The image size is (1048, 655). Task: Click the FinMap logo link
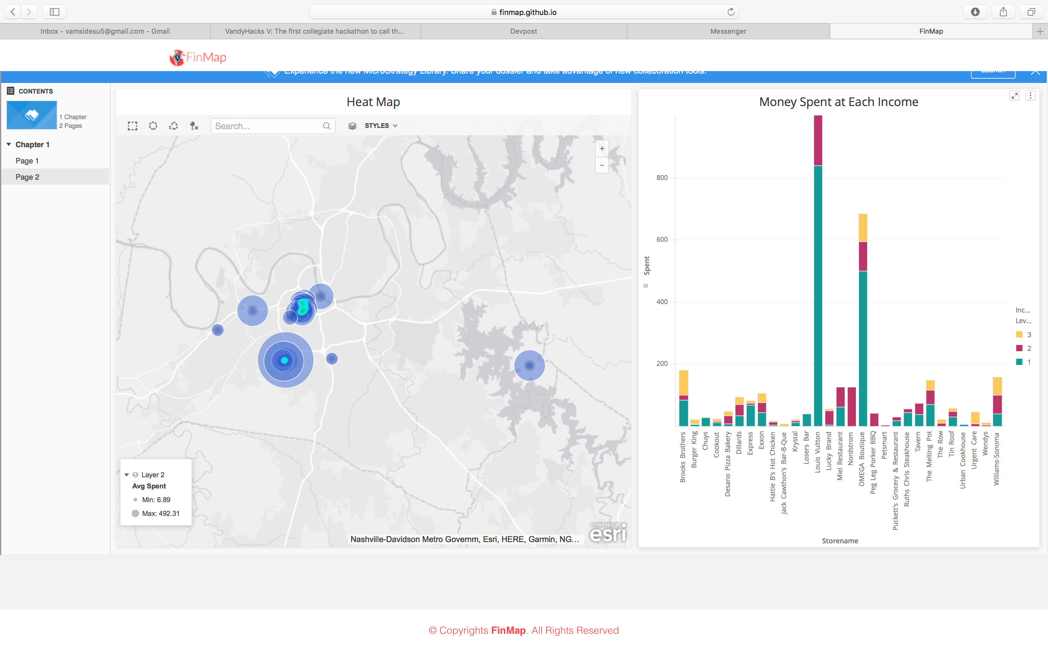point(198,57)
